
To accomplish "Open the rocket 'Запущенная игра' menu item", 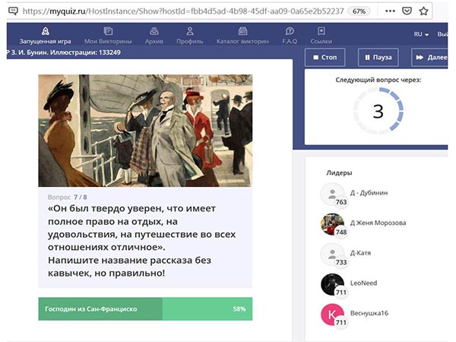I will pos(45,36).
